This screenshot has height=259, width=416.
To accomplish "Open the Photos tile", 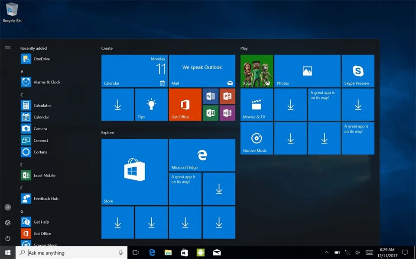I will (x=307, y=71).
